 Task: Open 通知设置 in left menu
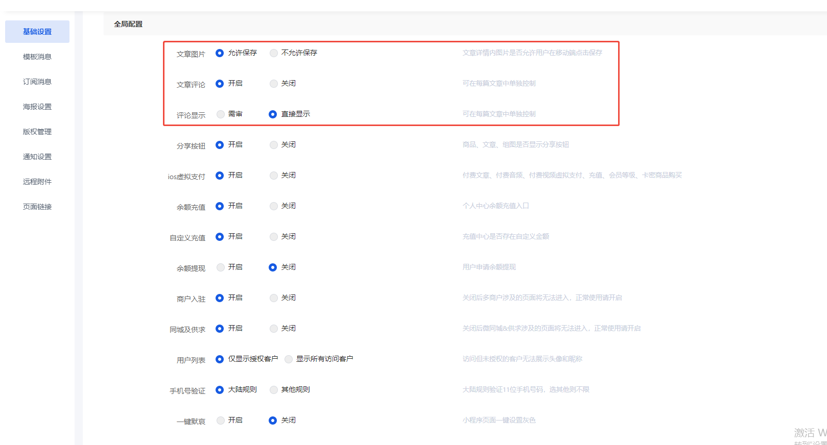[37, 157]
